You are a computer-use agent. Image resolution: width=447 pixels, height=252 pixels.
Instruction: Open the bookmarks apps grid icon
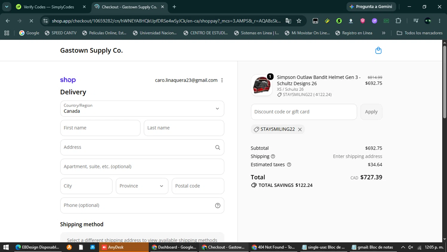7,33
